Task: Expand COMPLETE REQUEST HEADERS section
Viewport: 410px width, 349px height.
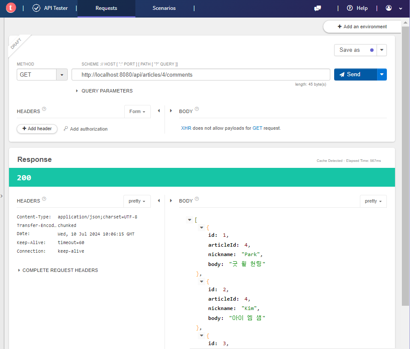Action: coord(58,270)
